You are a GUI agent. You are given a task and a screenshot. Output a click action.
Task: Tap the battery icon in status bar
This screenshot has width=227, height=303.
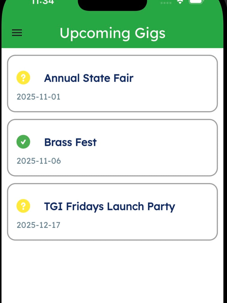point(197,2)
